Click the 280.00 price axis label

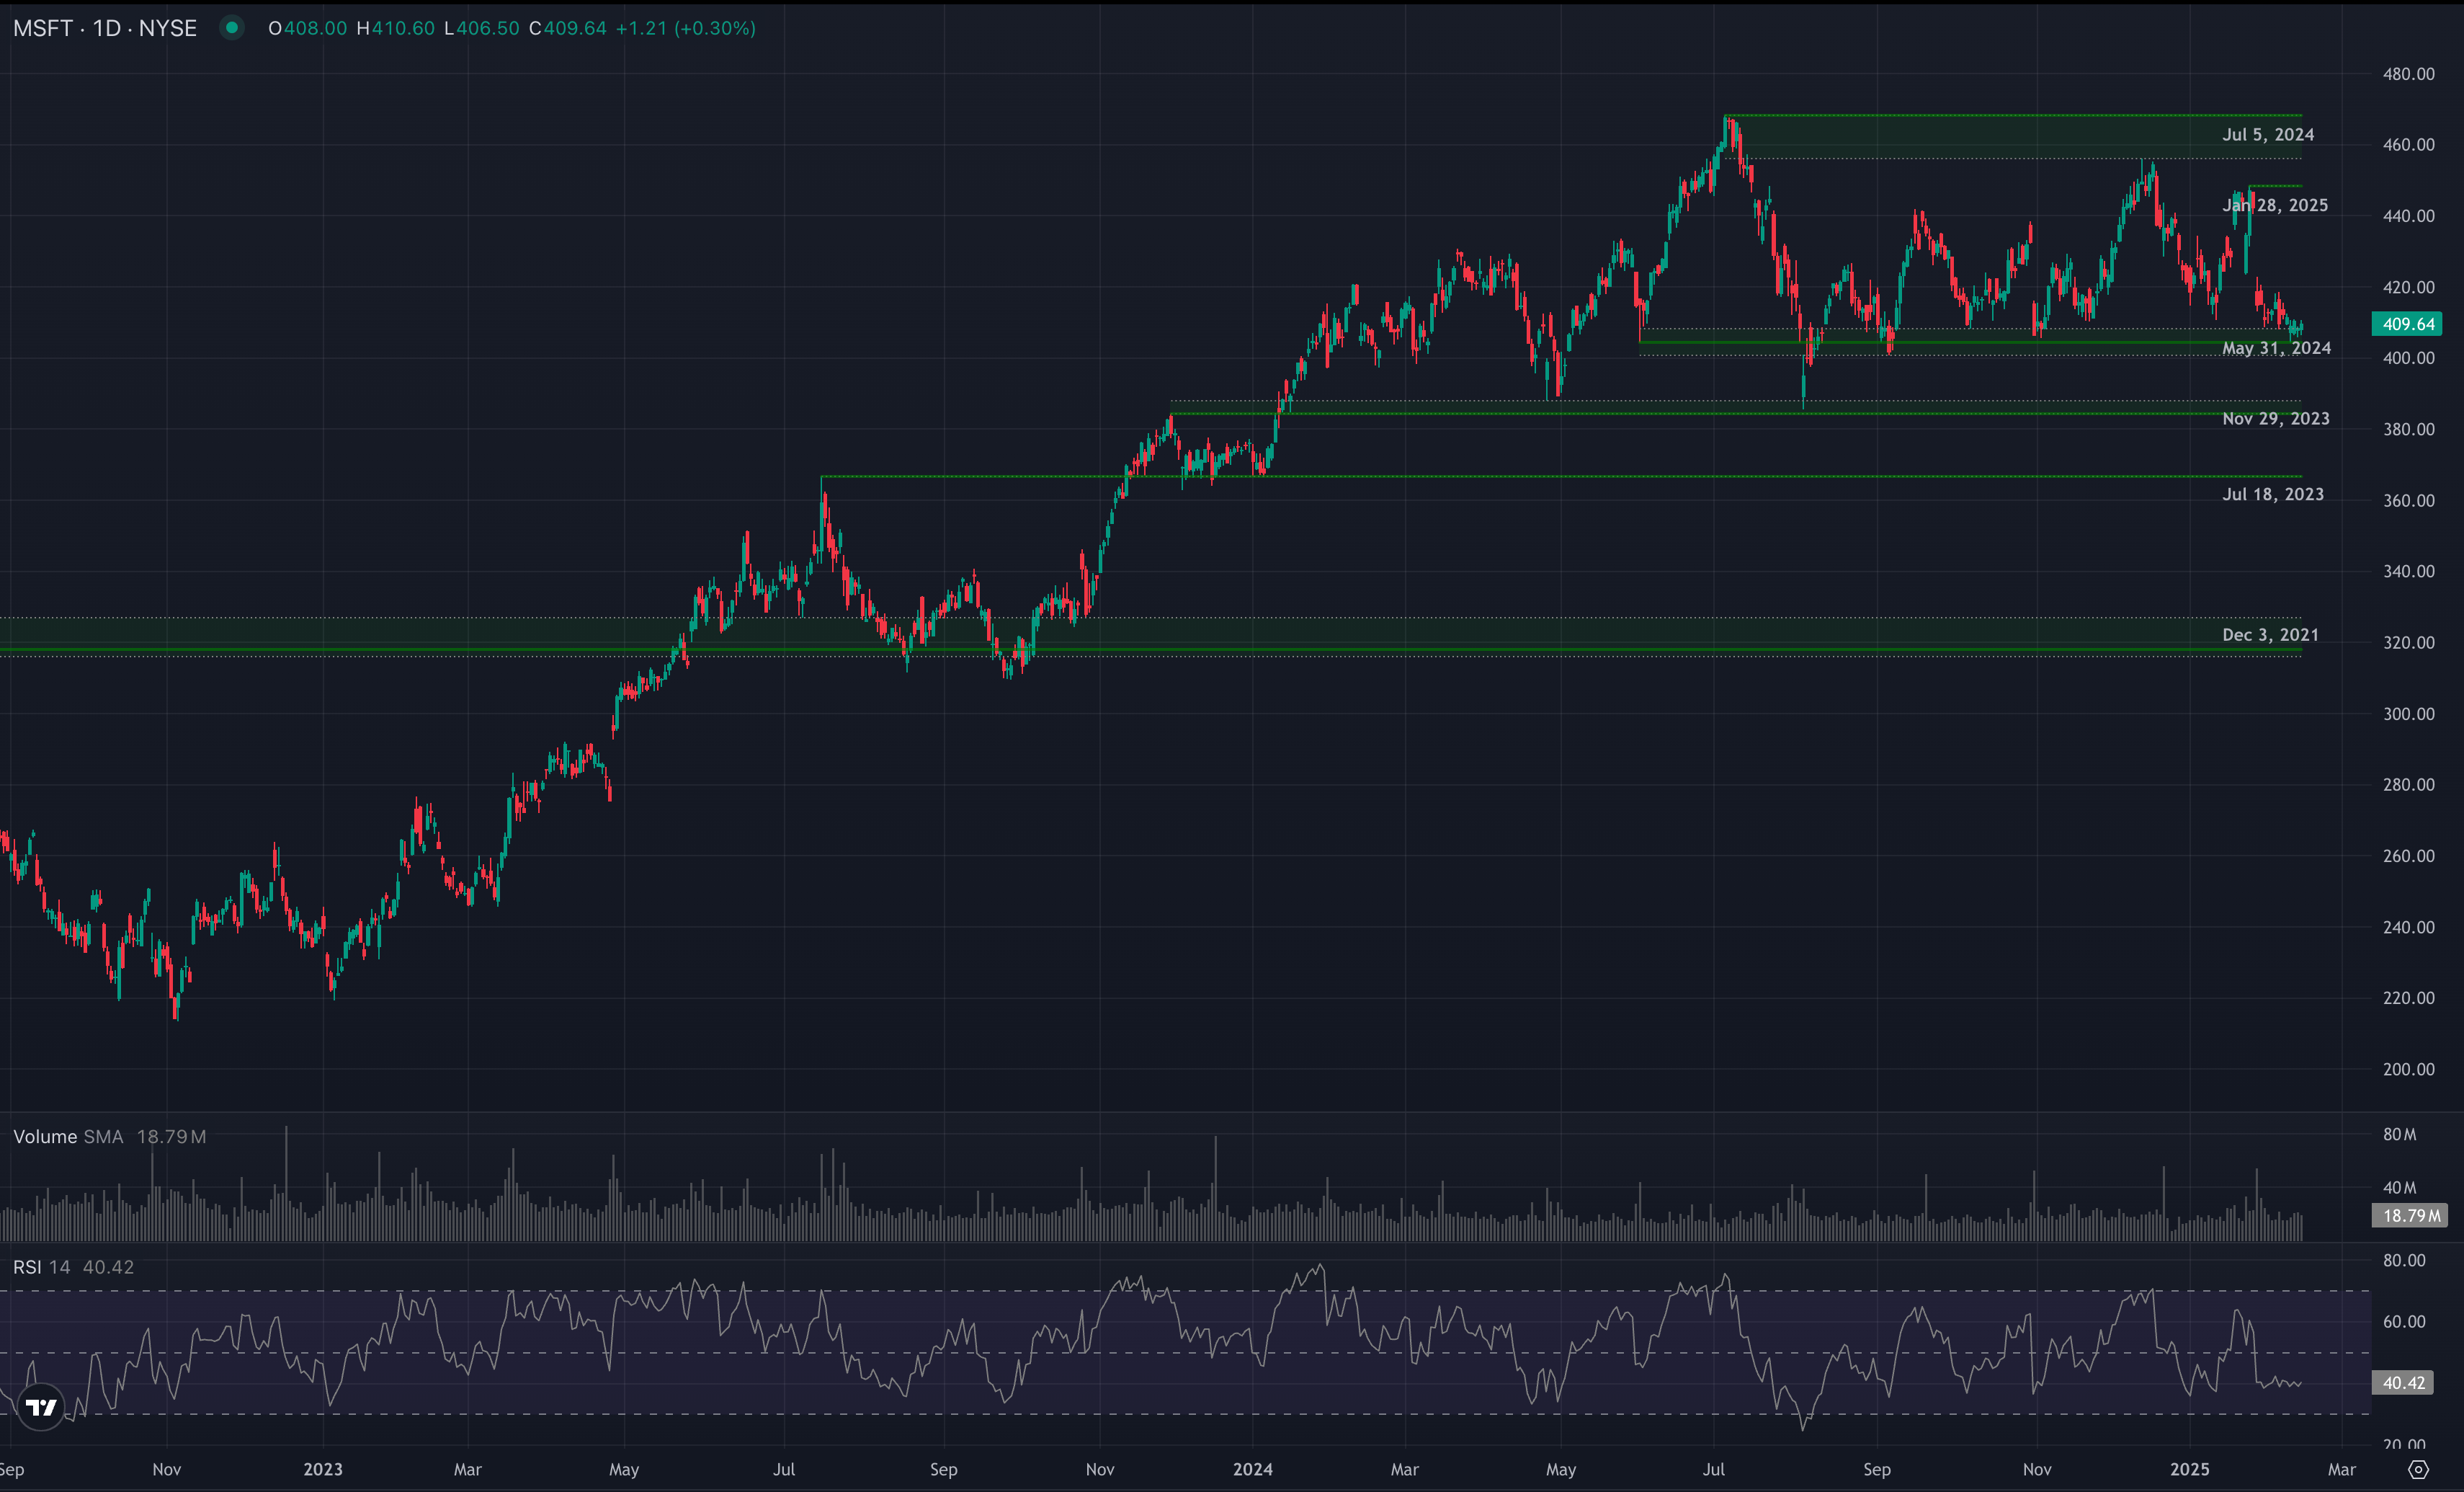[2408, 784]
